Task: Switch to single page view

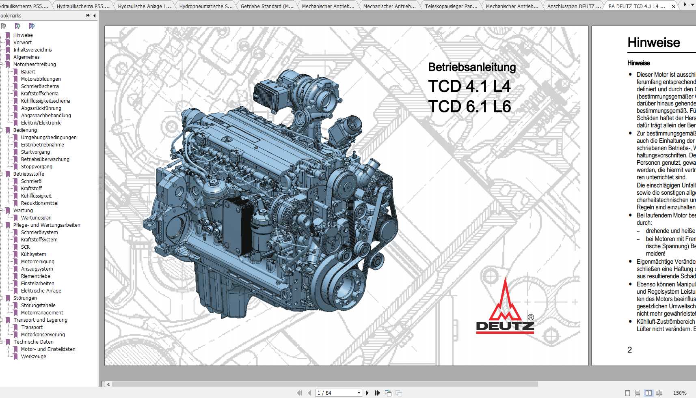Action: 627,393
